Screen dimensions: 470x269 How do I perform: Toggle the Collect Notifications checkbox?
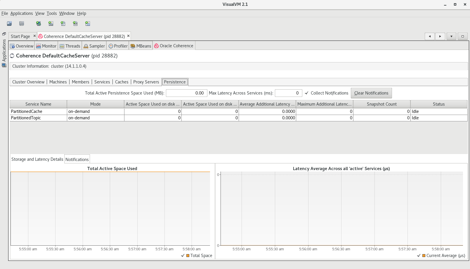pyautogui.click(x=307, y=93)
